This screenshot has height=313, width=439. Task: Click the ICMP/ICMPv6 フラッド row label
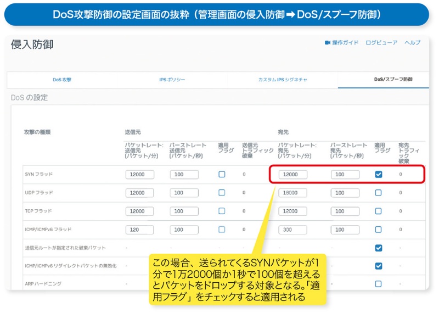coord(48,230)
